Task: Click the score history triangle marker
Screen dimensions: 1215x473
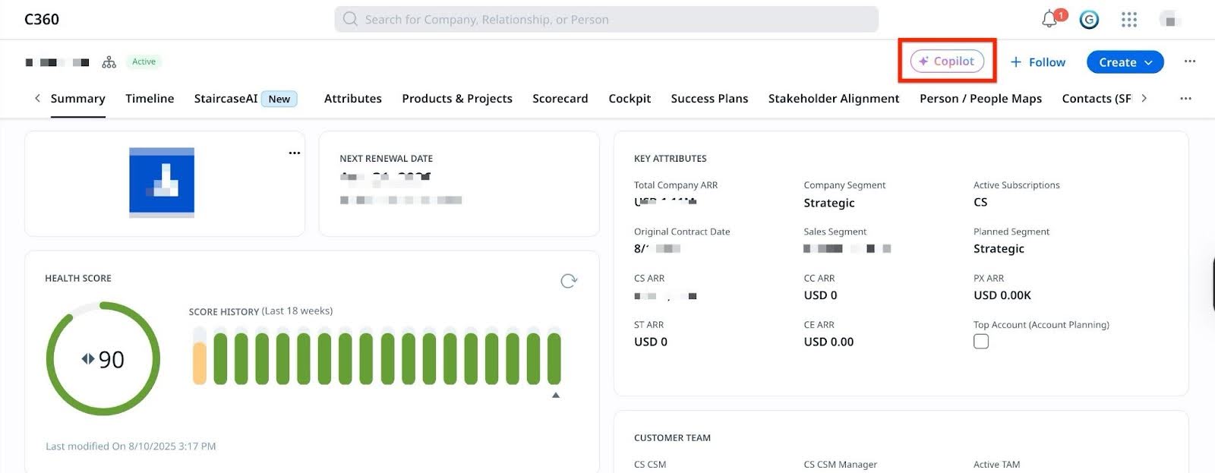Action: [x=556, y=395]
